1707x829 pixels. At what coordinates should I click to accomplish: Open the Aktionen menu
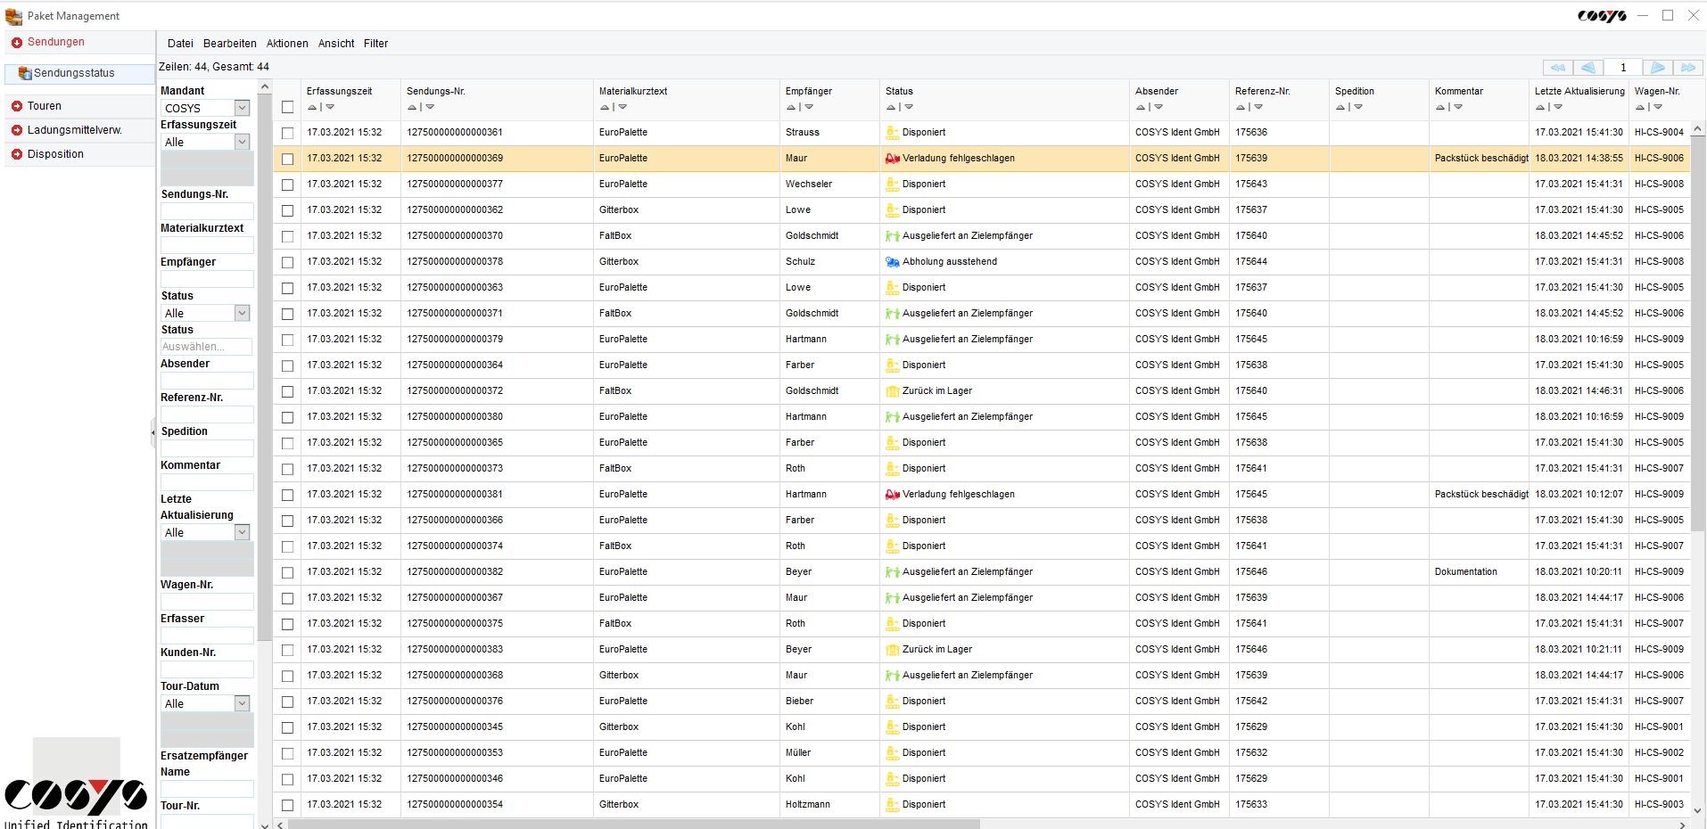point(287,44)
